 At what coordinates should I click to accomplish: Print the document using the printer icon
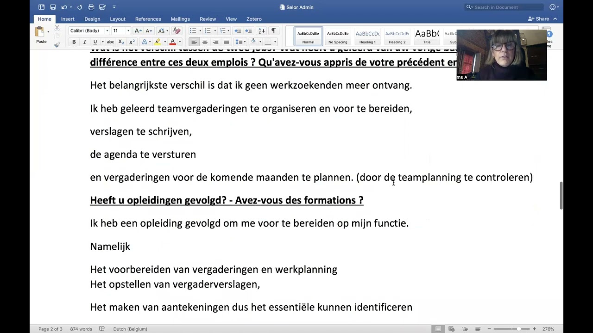click(91, 7)
